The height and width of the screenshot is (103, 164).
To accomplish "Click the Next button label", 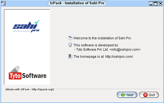I will tap(130, 95).
